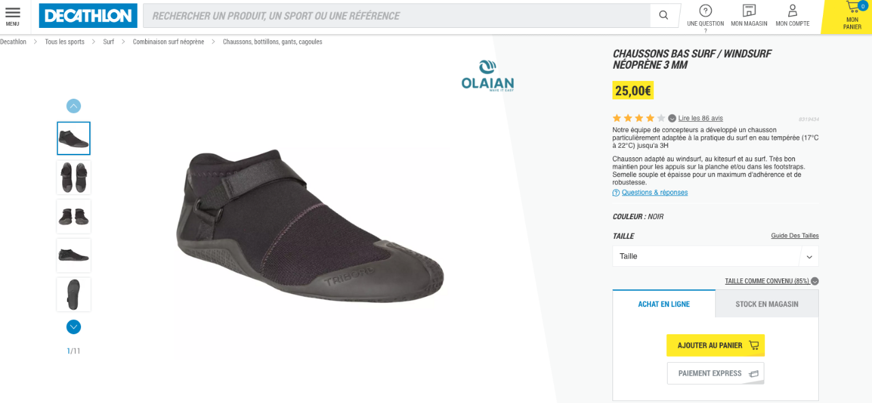872x403 pixels.
Task: Focus the product search field
Action: 396,16
